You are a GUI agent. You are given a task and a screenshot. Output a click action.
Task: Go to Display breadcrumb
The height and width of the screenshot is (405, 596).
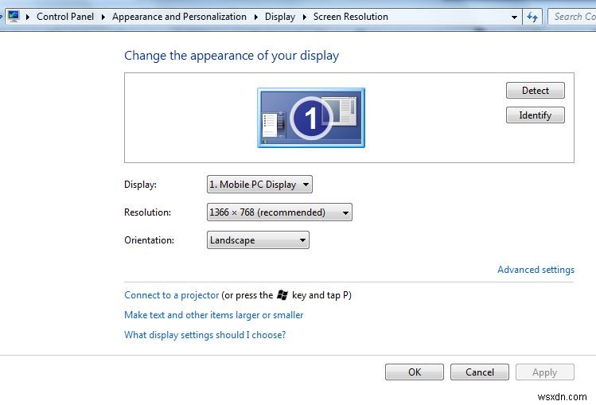(280, 17)
